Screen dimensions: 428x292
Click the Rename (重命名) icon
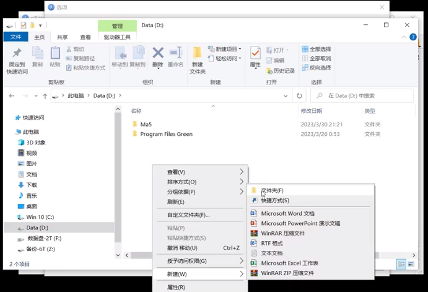[176, 53]
